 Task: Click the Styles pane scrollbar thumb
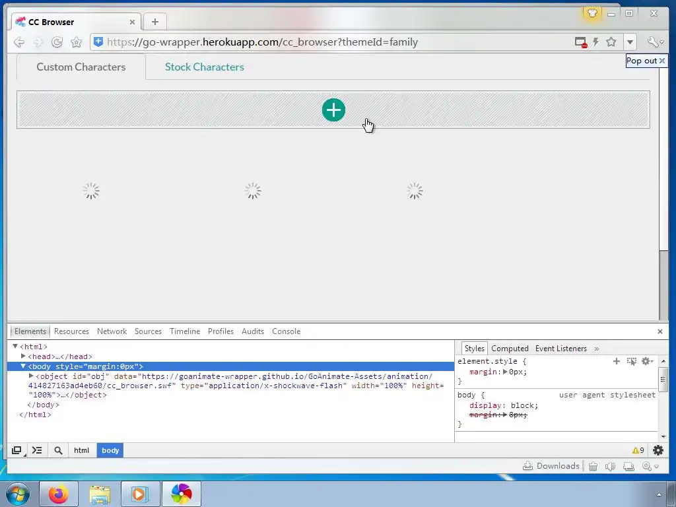click(x=663, y=380)
